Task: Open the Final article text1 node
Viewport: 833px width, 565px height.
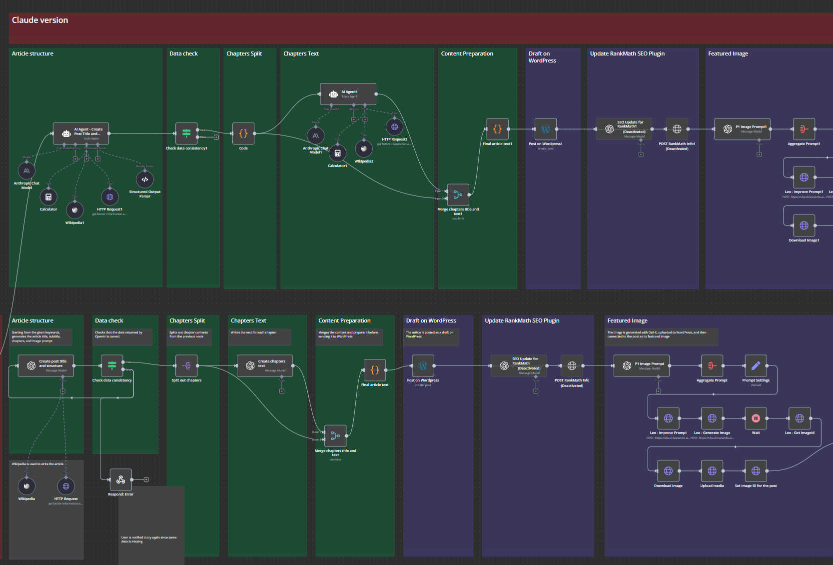Action: 497,129
